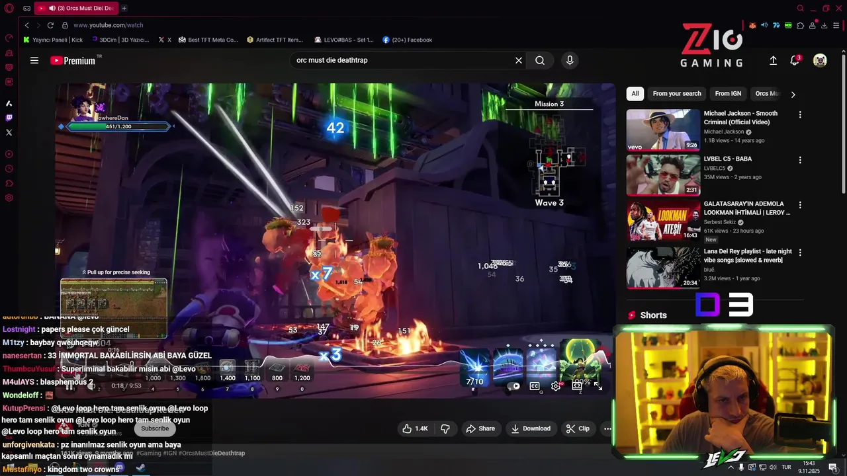Image resolution: width=847 pixels, height=476 pixels.
Task: Open MetaMask extension icon
Action: tap(752, 25)
